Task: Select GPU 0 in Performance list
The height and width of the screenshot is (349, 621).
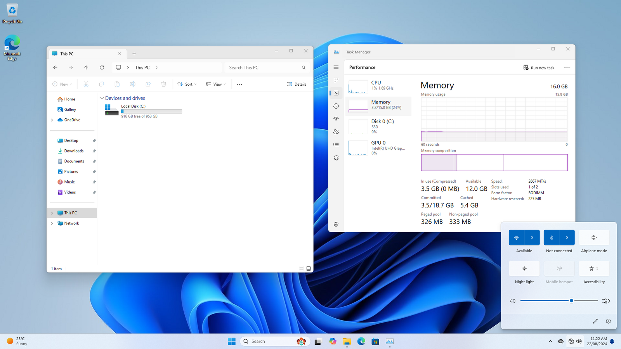Action: (x=378, y=148)
